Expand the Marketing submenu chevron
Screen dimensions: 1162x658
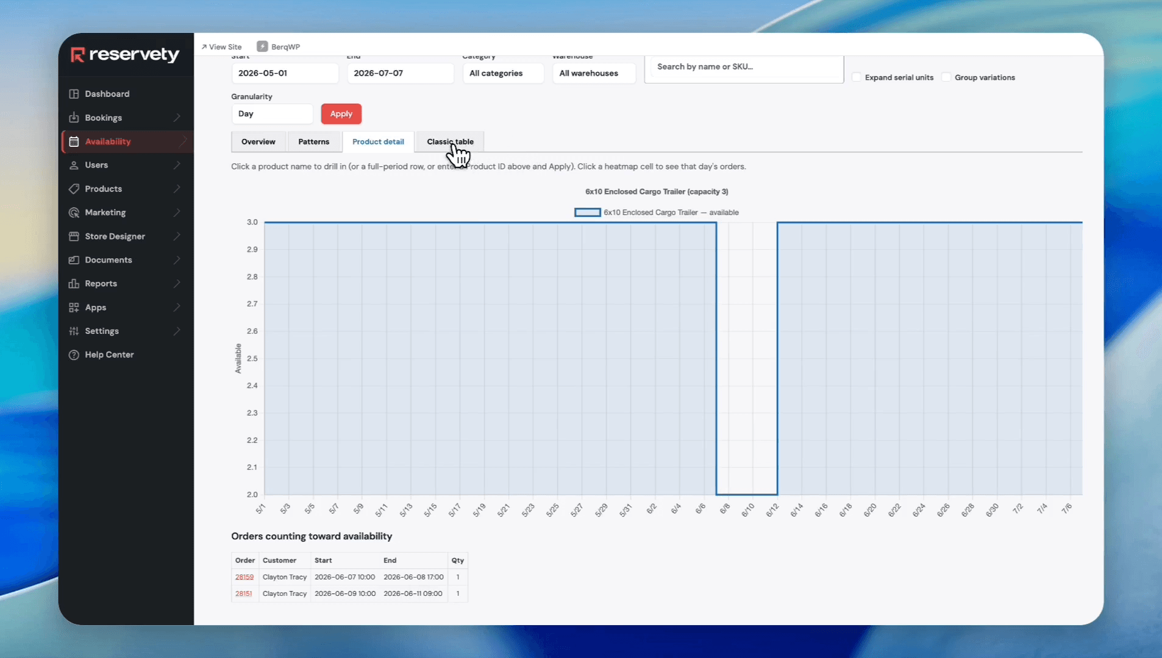(177, 213)
